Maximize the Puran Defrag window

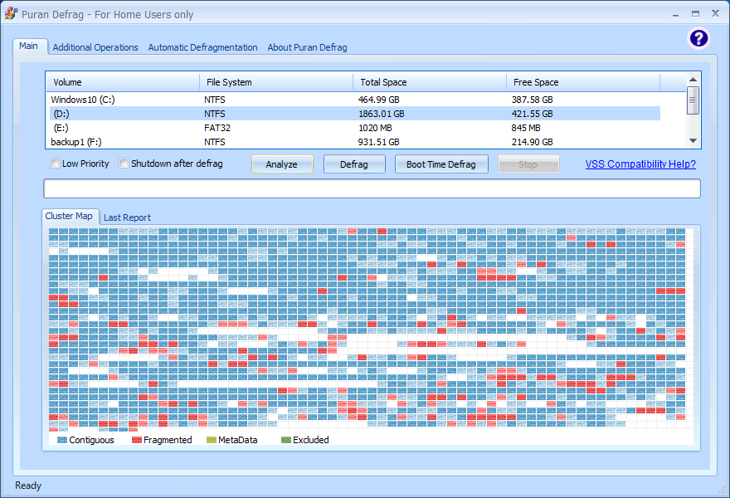[695, 13]
